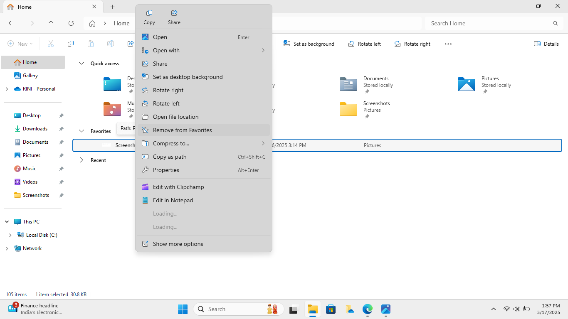This screenshot has height=319, width=568.
Task: Click Set as background in toolbar
Action: 309,44
